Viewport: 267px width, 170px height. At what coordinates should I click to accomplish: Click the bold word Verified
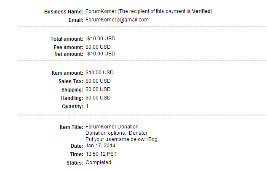coord(202,11)
